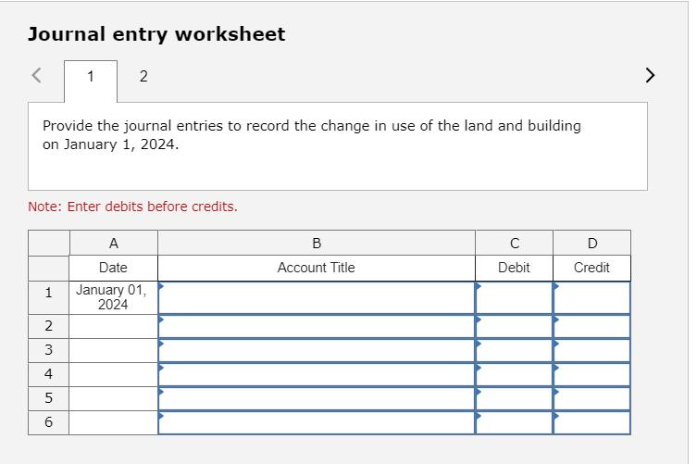Click the Date cell in row 4
Viewport: 697px width, 464px height.
pyautogui.click(x=113, y=374)
